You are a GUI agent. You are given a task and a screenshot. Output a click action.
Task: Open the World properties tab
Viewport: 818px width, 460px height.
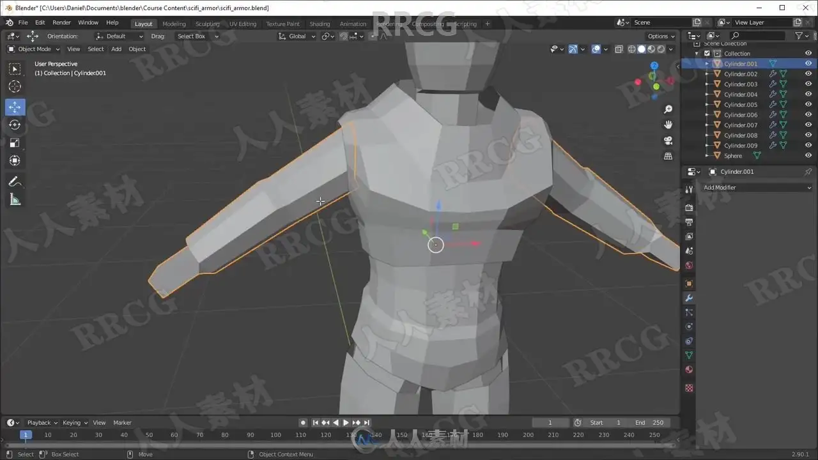[689, 265]
